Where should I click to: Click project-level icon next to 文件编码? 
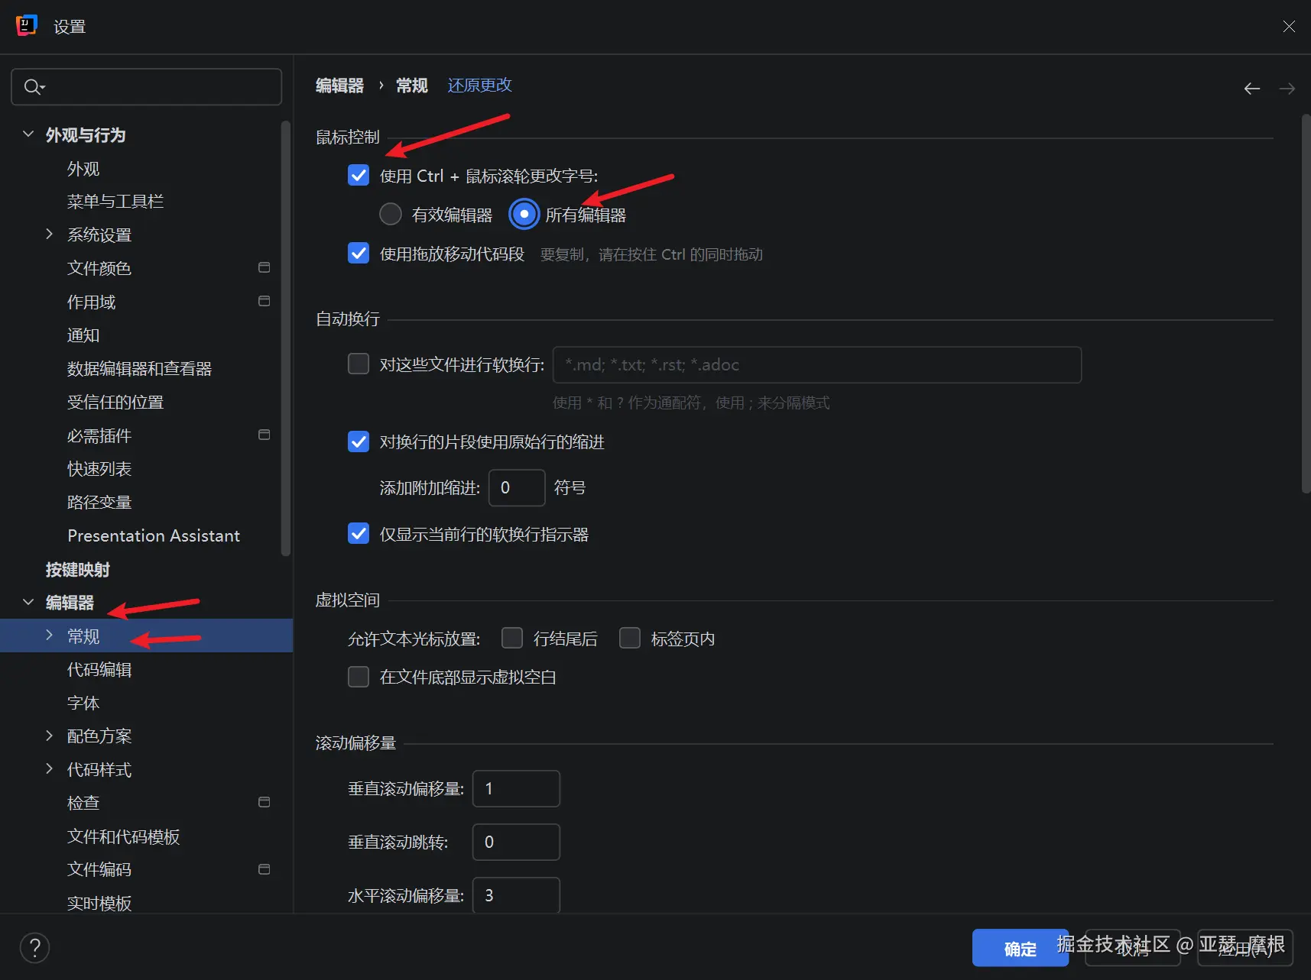coord(264,869)
